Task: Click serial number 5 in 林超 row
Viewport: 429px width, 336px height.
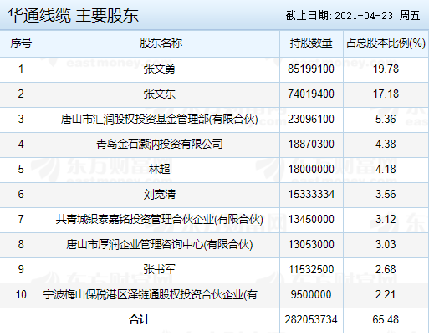Action: click(x=21, y=169)
